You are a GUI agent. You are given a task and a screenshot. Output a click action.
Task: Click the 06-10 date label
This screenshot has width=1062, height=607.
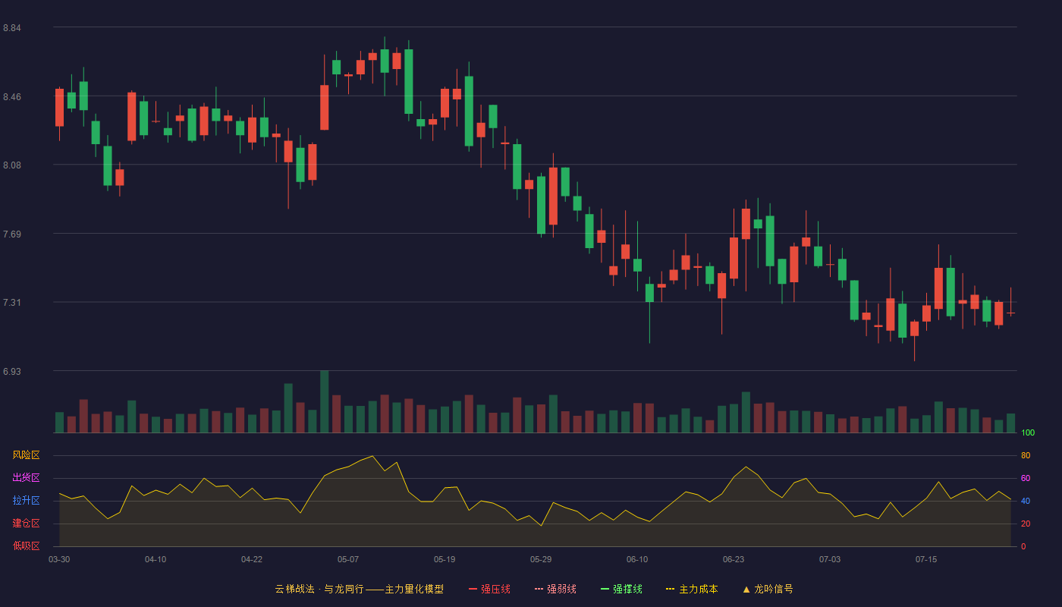tap(637, 559)
